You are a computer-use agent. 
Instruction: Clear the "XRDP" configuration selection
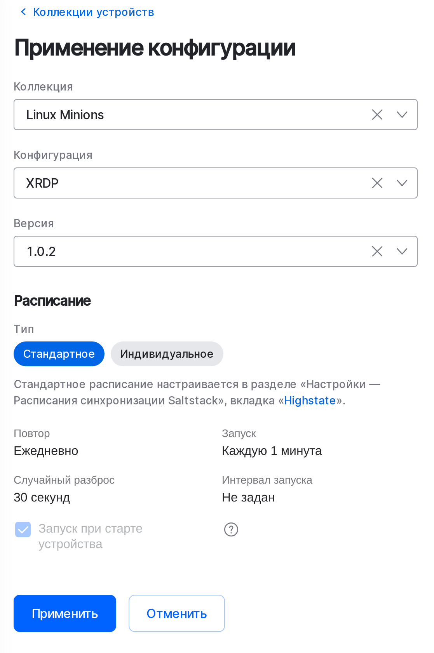376,183
